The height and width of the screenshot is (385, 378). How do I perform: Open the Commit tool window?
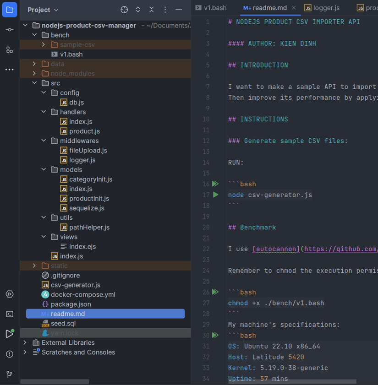(9, 29)
